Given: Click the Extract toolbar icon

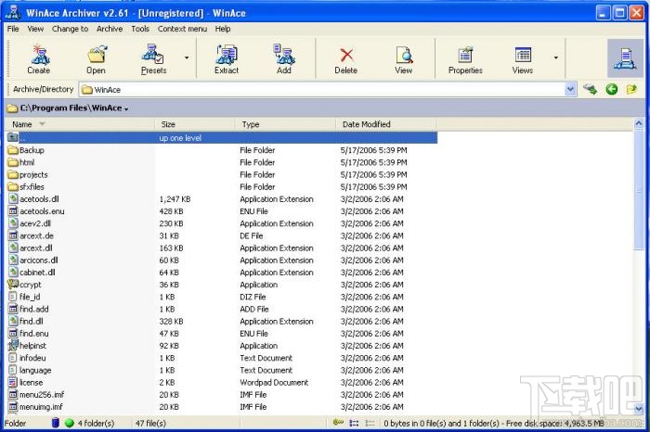Looking at the screenshot, I should (227, 58).
